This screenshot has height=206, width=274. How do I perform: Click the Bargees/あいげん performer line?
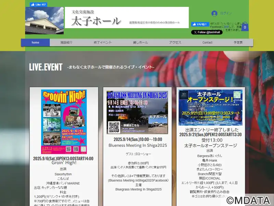tap(210, 156)
